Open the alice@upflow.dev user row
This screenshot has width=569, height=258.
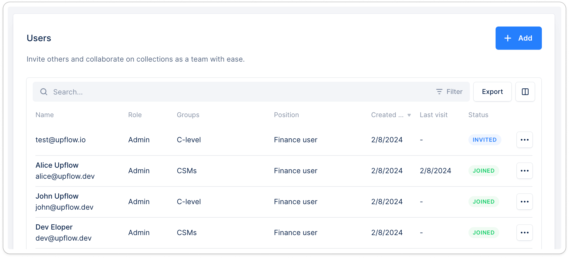click(284, 171)
